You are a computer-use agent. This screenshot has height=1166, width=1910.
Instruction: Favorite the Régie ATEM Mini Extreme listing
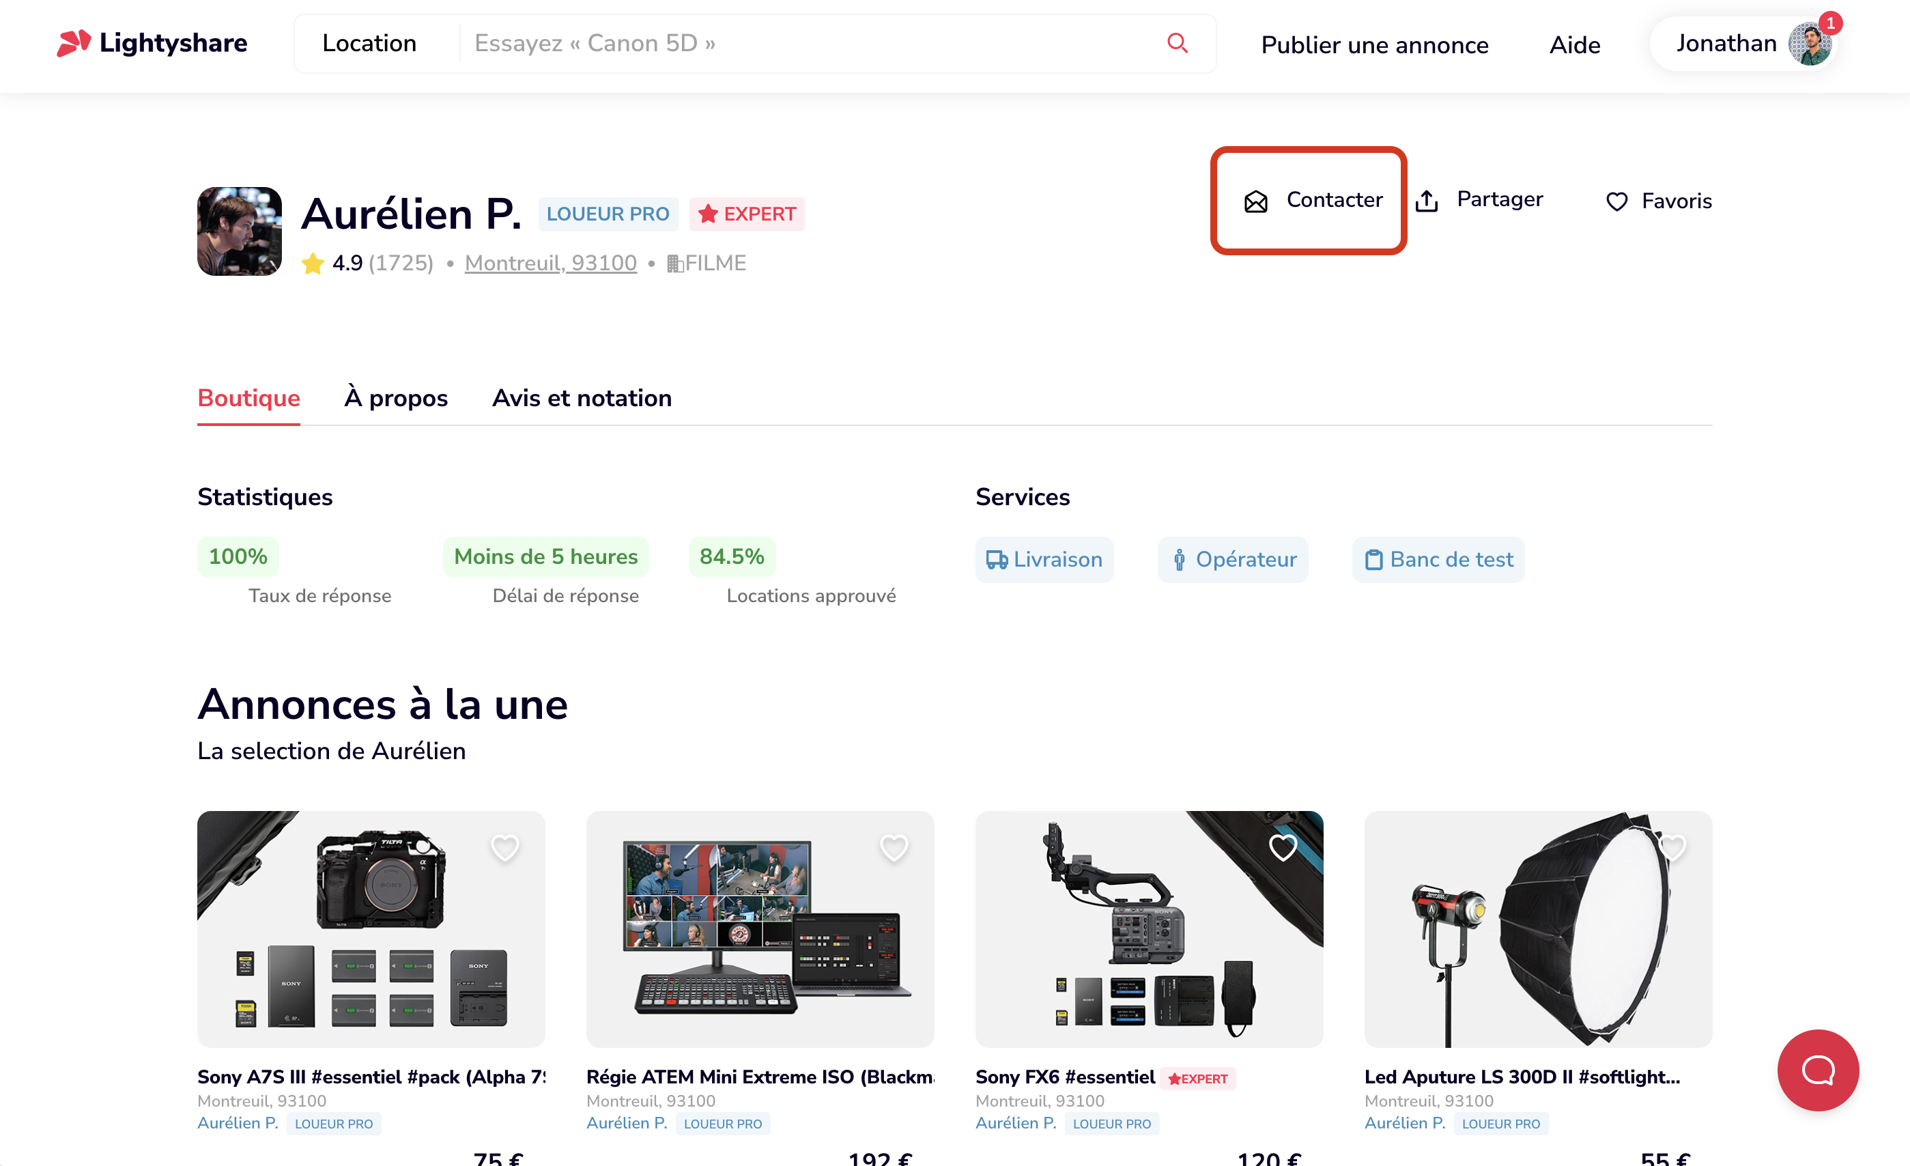click(894, 848)
